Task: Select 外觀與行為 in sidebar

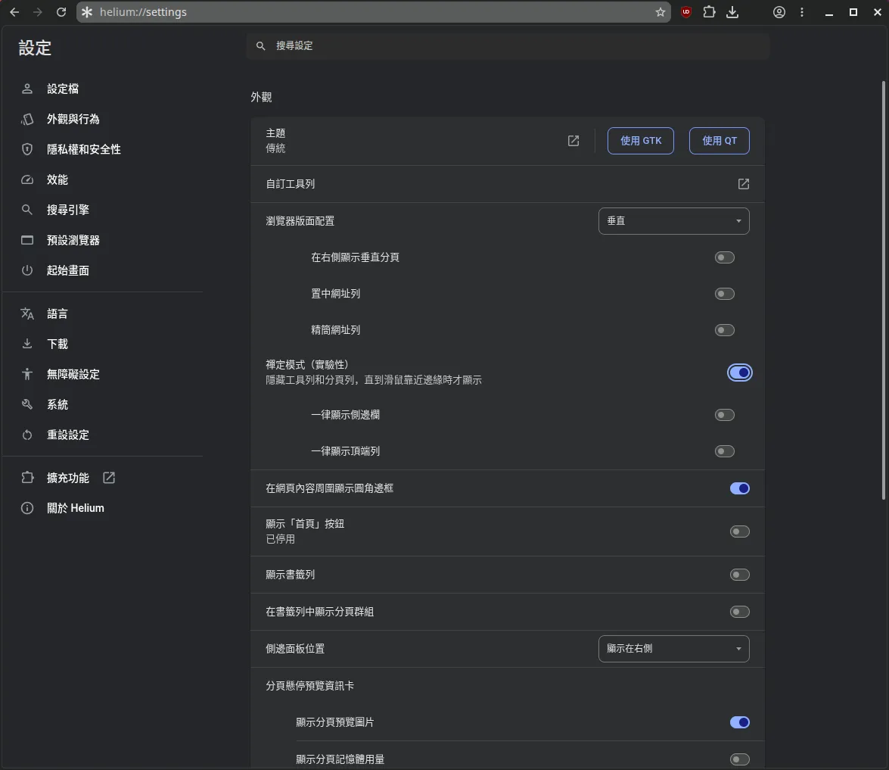Action: [x=73, y=119]
